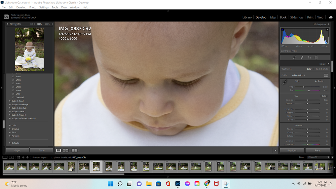Click the Reset button
The height and width of the screenshot is (189, 336).
click(x=317, y=150)
